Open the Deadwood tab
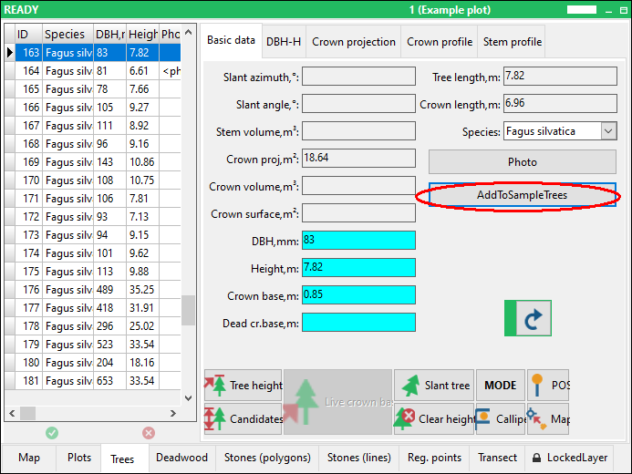The width and height of the screenshot is (632, 474). pos(181,458)
